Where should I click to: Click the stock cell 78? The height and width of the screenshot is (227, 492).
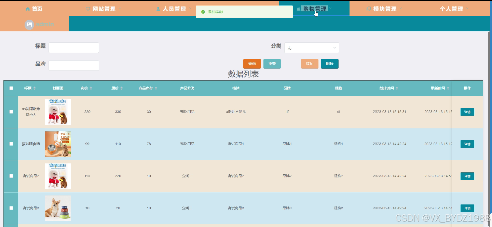149,144
